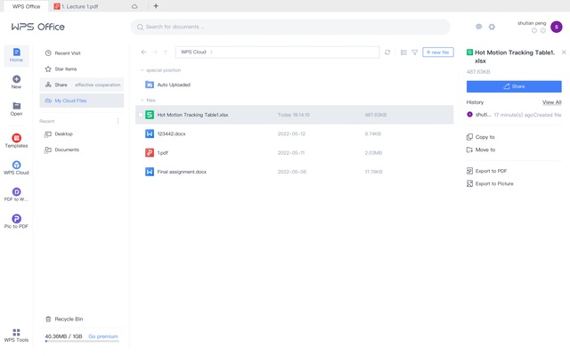The image size is (570, 356).
Task: Tick checkbox for Hot Motion Tracking Table1.xlsx
Action: [x=141, y=115]
